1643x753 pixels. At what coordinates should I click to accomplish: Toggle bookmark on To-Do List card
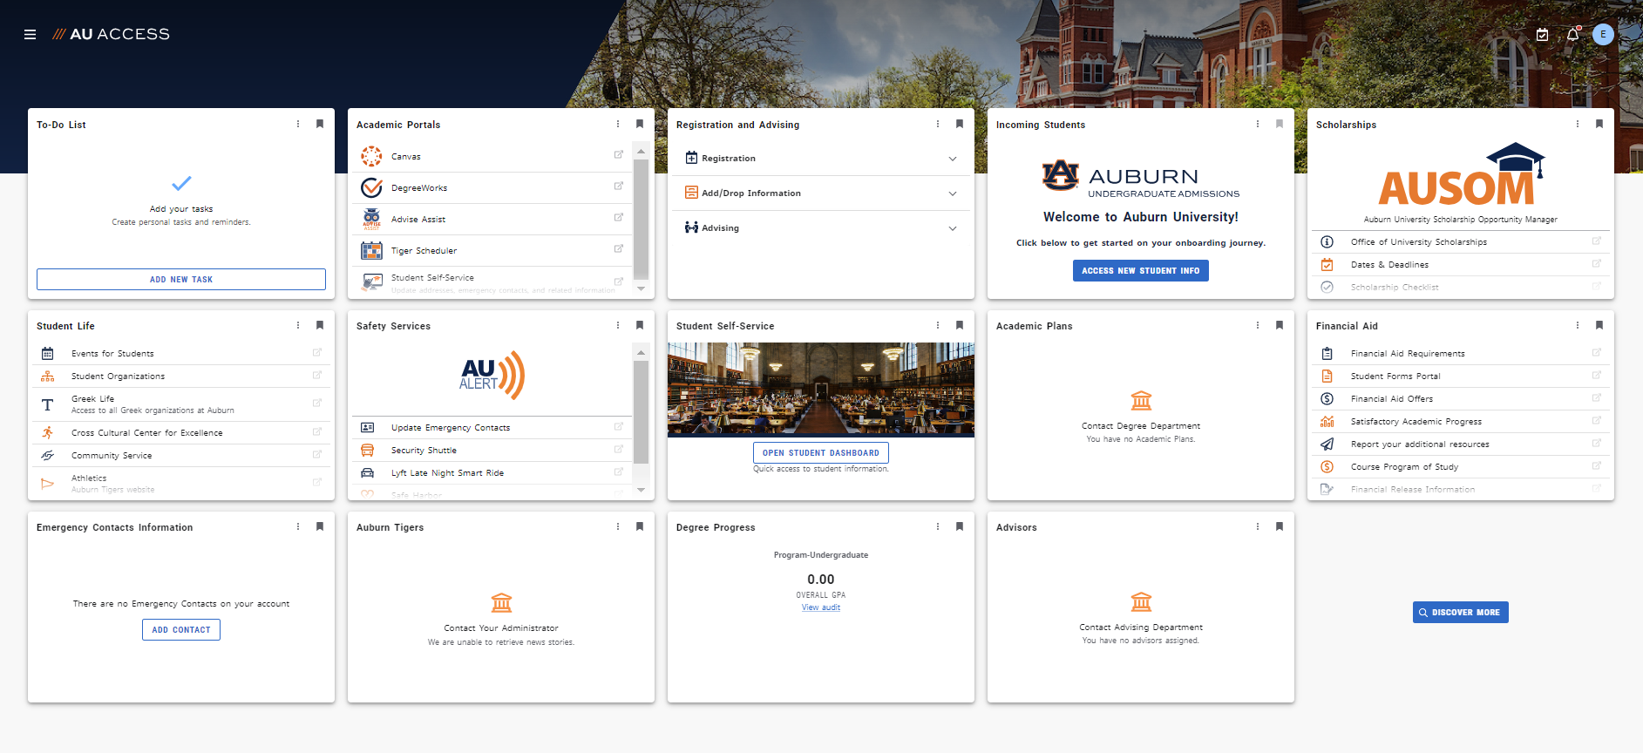point(320,125)
